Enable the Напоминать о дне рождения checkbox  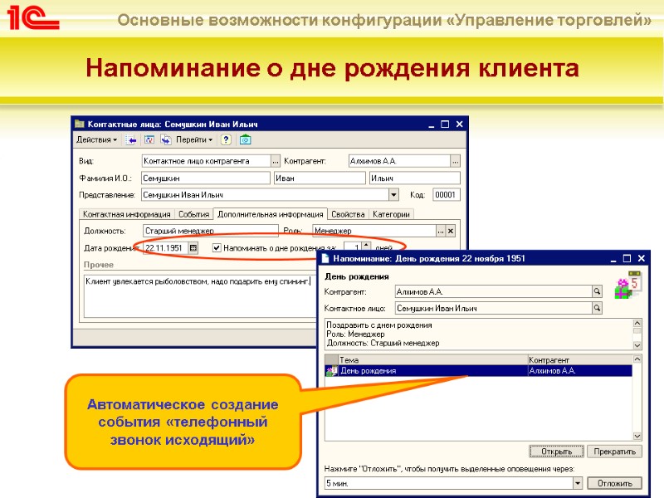tap(217, 248)
